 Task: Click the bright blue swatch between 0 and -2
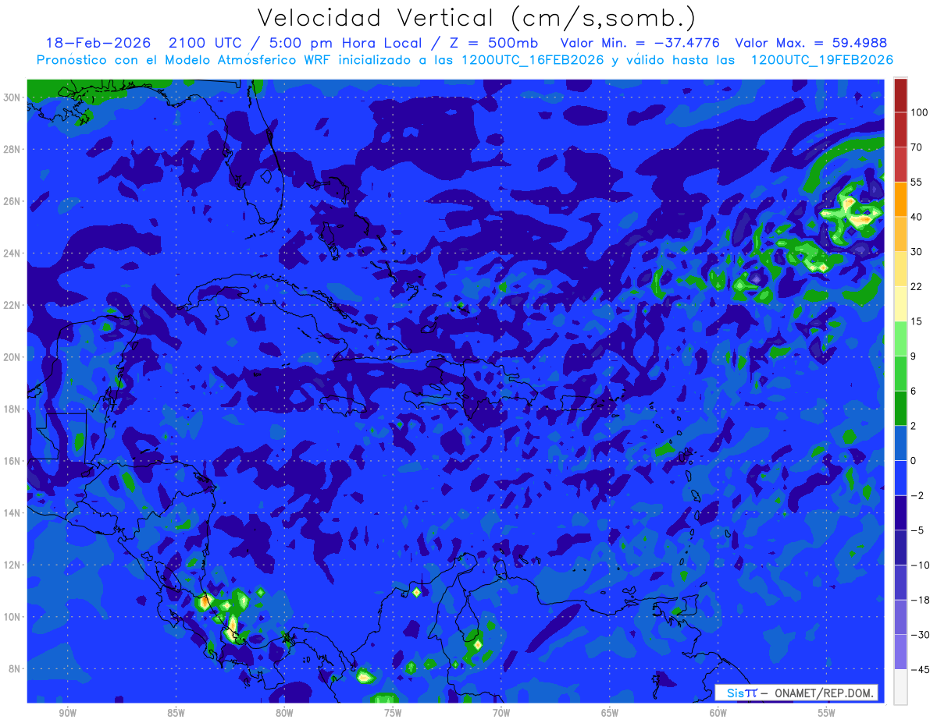(x=900, y=478)
